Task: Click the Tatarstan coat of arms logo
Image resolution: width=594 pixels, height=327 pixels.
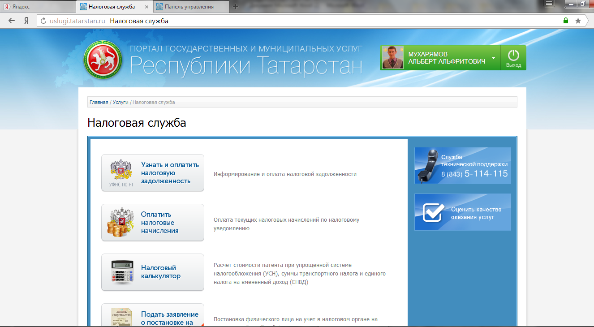Action: pyautogui.click(x=103, y=60)
